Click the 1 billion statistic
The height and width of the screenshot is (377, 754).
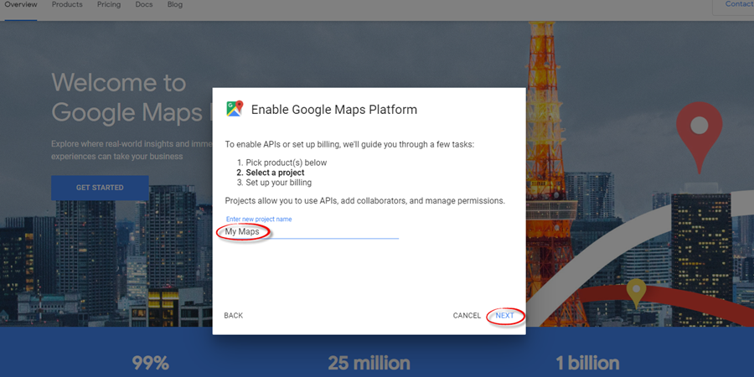point(587,363)
